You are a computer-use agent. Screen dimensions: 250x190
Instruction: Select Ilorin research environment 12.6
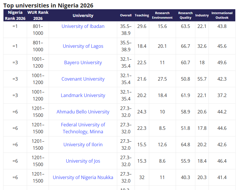162,145
